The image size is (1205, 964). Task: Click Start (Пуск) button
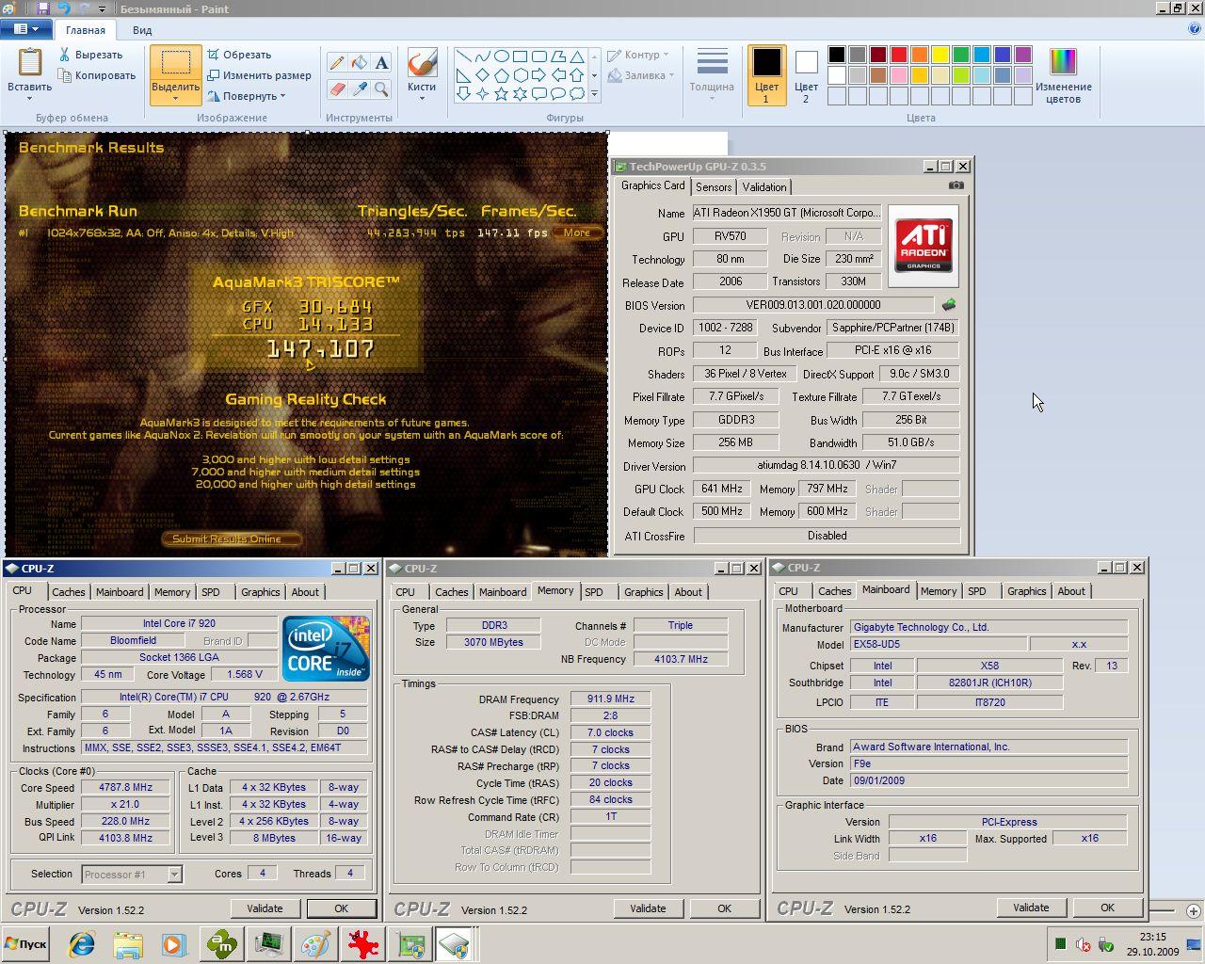coord(25,944)
